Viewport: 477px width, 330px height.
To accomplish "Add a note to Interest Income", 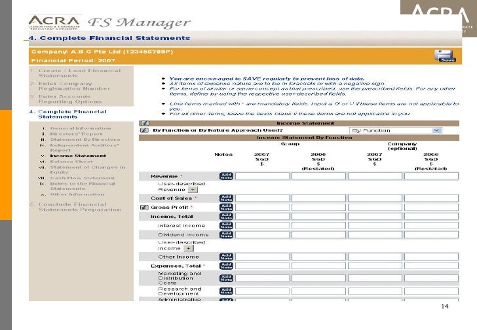I will pos(226,225).
